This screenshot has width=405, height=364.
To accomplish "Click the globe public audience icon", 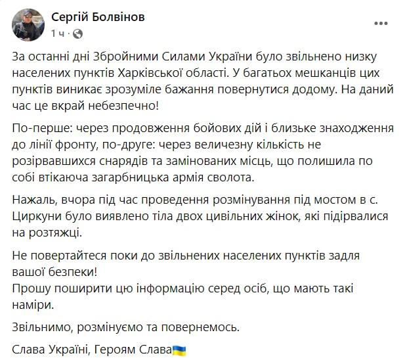I will pos(77,33).
